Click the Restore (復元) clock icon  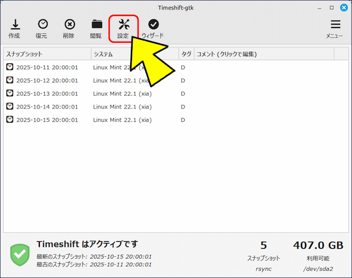42,28
